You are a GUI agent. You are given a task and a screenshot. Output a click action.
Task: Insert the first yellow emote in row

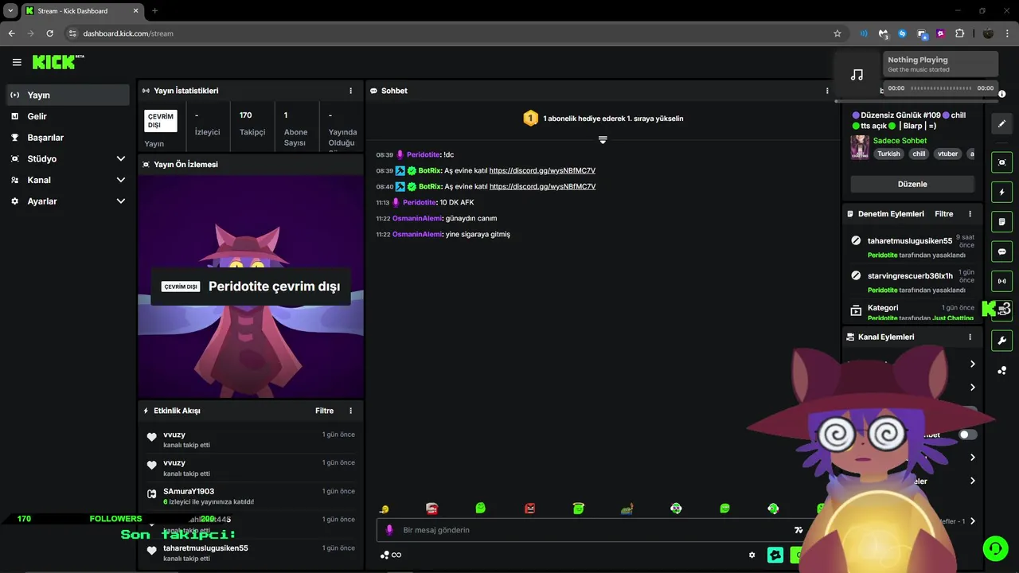pyautogui.click(x=384, y=509)
